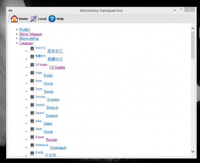Choose the Greek language link
The width and height of the screenshot is (200, 163).
pos(49,132)
